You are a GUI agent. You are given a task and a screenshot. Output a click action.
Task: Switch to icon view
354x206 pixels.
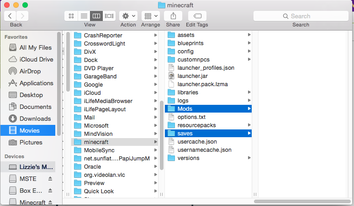point(71,16)
